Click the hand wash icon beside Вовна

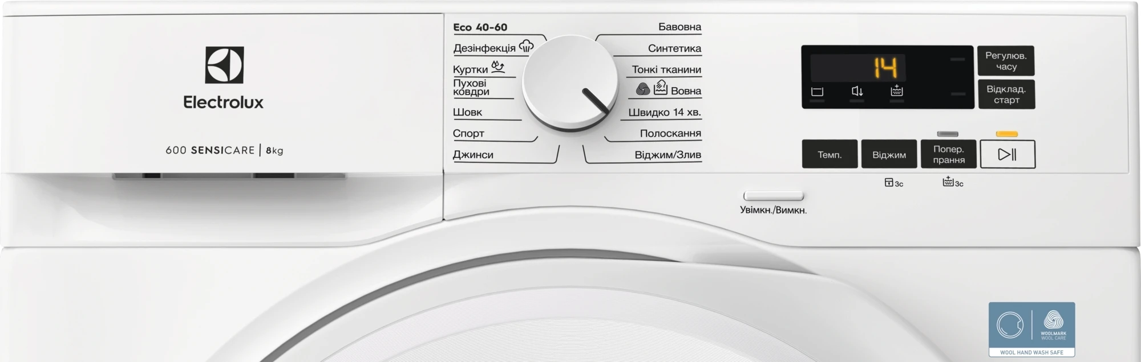tap(661, 88)
